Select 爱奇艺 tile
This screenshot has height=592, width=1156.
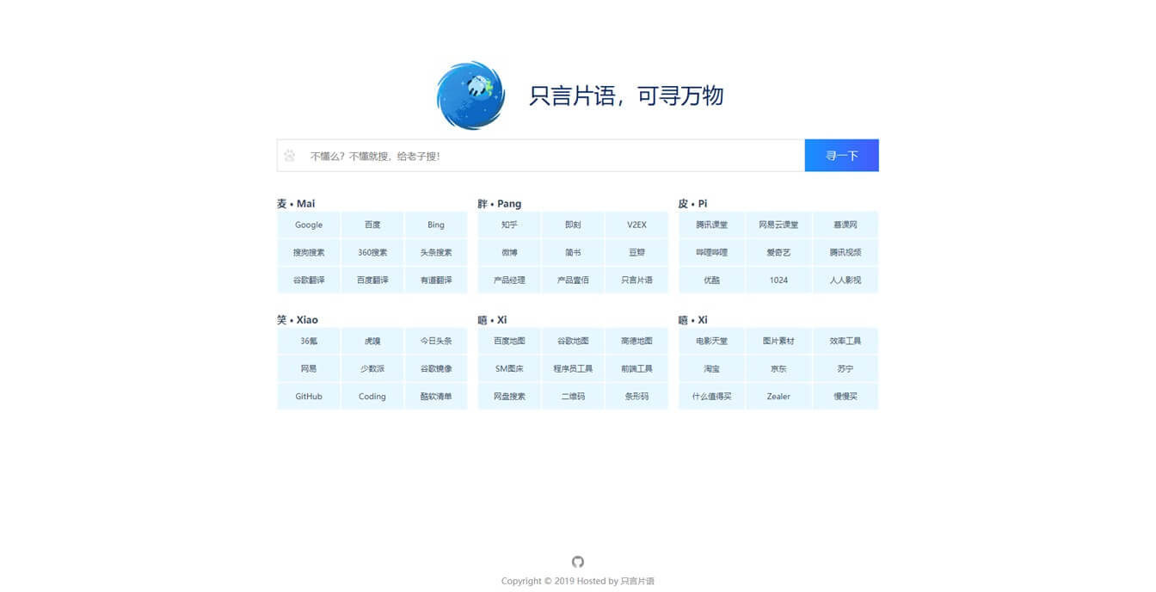point(778,252)
